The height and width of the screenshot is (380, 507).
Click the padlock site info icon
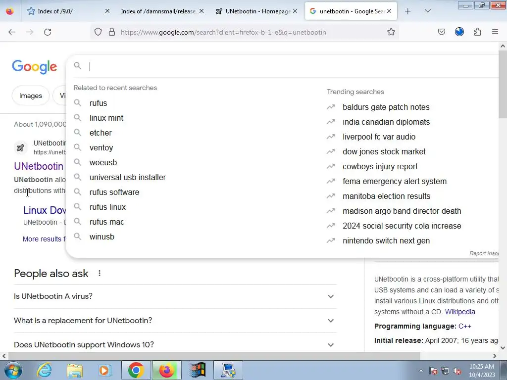click(112, 32)
